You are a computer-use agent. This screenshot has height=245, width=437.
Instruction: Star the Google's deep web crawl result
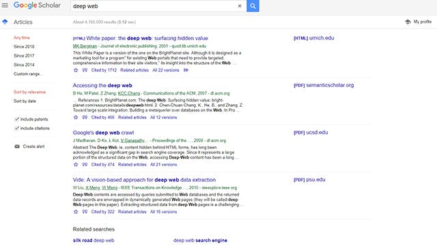click(76, 165)
